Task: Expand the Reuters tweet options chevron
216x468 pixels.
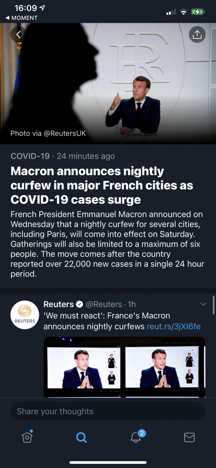Action: 203,304
